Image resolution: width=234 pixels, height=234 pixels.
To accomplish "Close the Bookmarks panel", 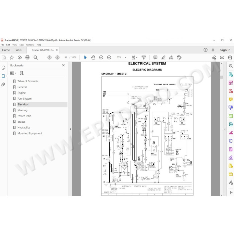I will coord(64,65).
